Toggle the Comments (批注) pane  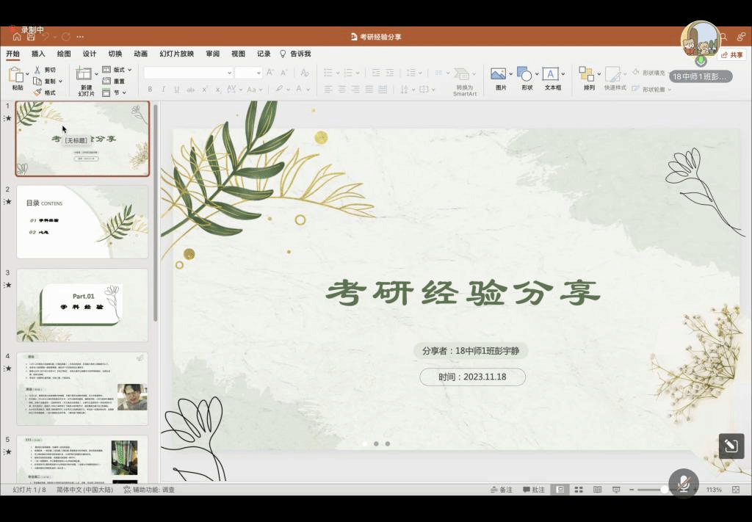(534, 490)
